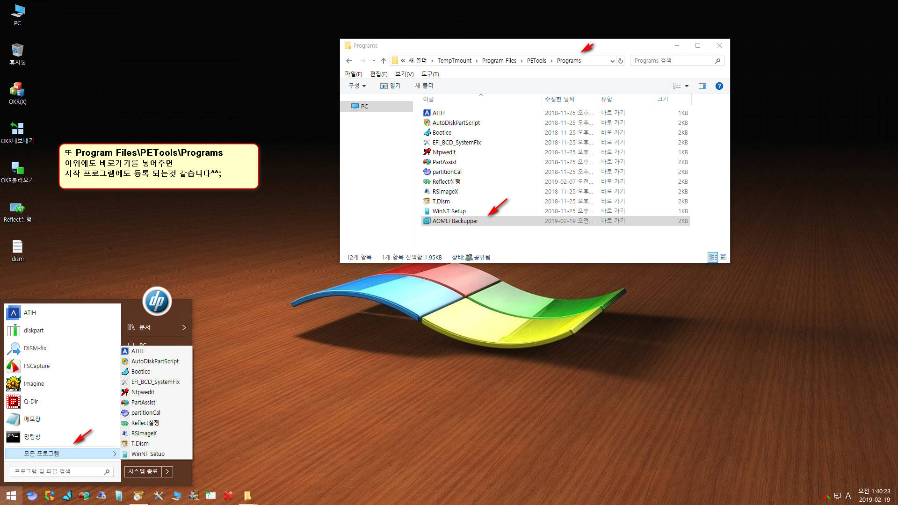Open the blue butterfly Bootice taskbar icon
Viewport: 898px width, 505px height.
click(67, 496)
